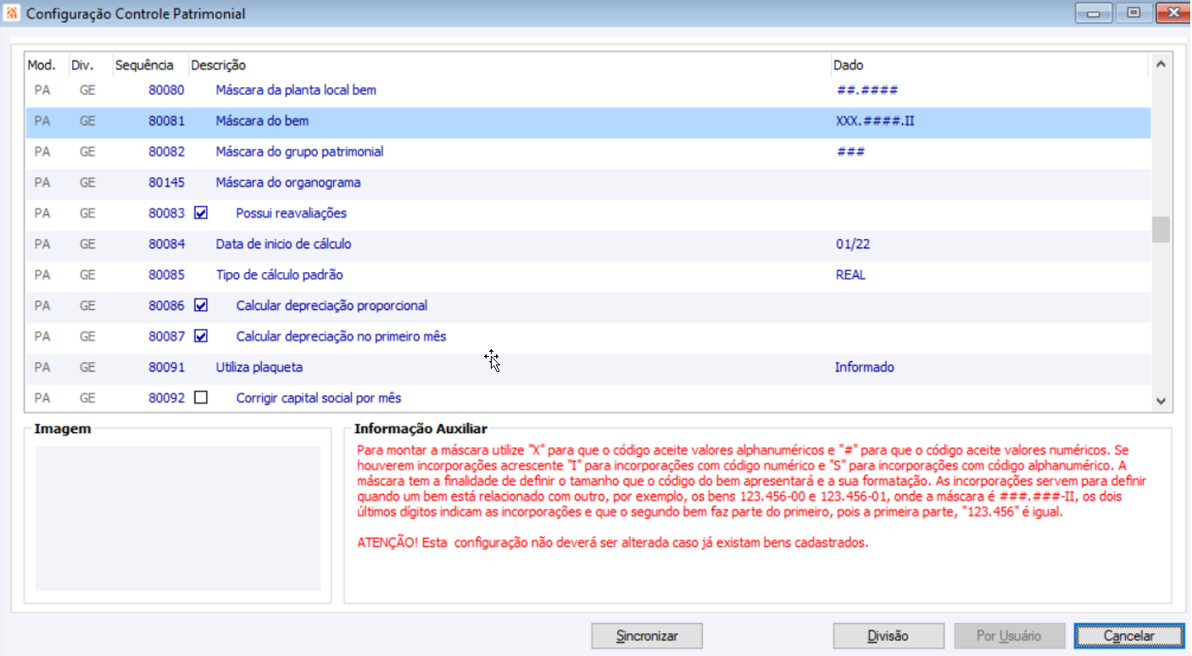Click the scrollbar up arrow in the list
This screenshot has width=1192, height=656.
1161,64
